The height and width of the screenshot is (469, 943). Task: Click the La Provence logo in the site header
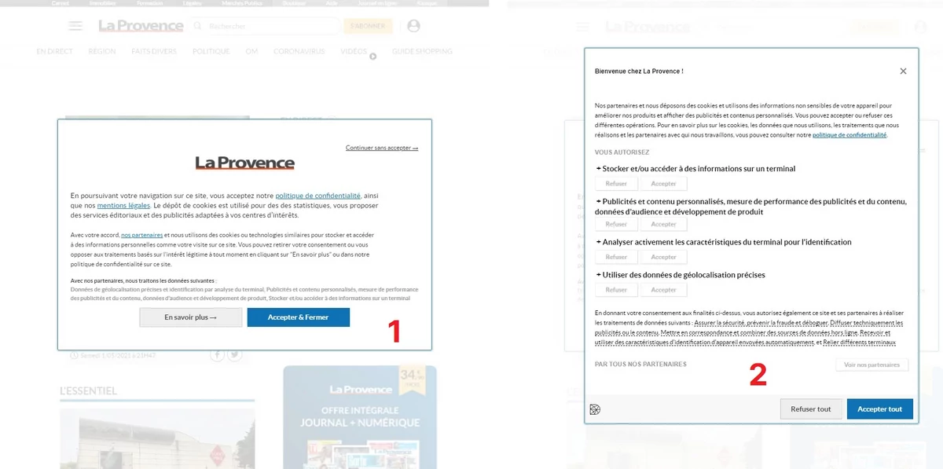pos(141,26)
